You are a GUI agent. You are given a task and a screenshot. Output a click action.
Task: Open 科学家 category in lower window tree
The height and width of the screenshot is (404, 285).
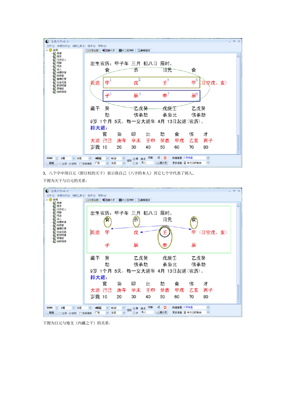[60, 225]
